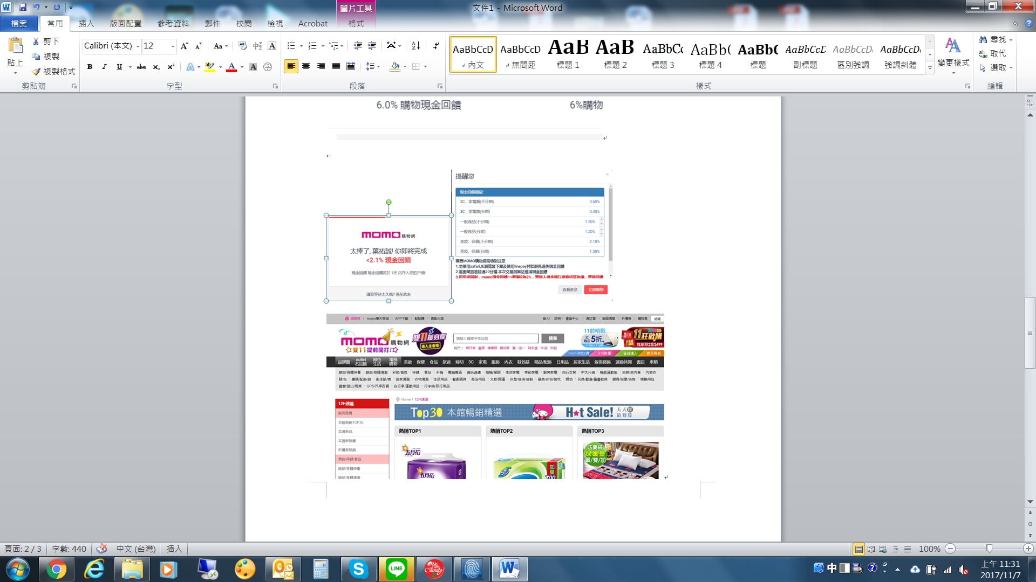Click the Save icon in quick access toolbar
This screenshot has width=1036, height=582.
23,8
